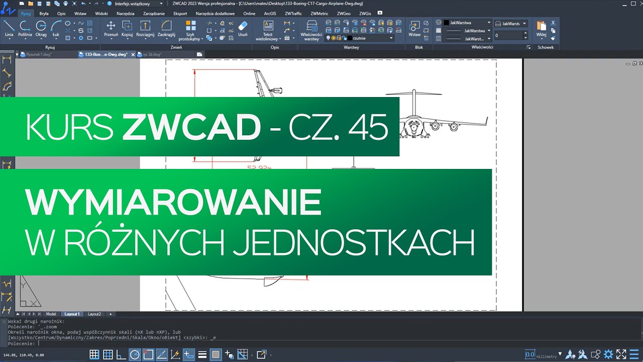Open the ZWGeo ribbon tab
The image size is (643, 362).
tap(344, 14)
